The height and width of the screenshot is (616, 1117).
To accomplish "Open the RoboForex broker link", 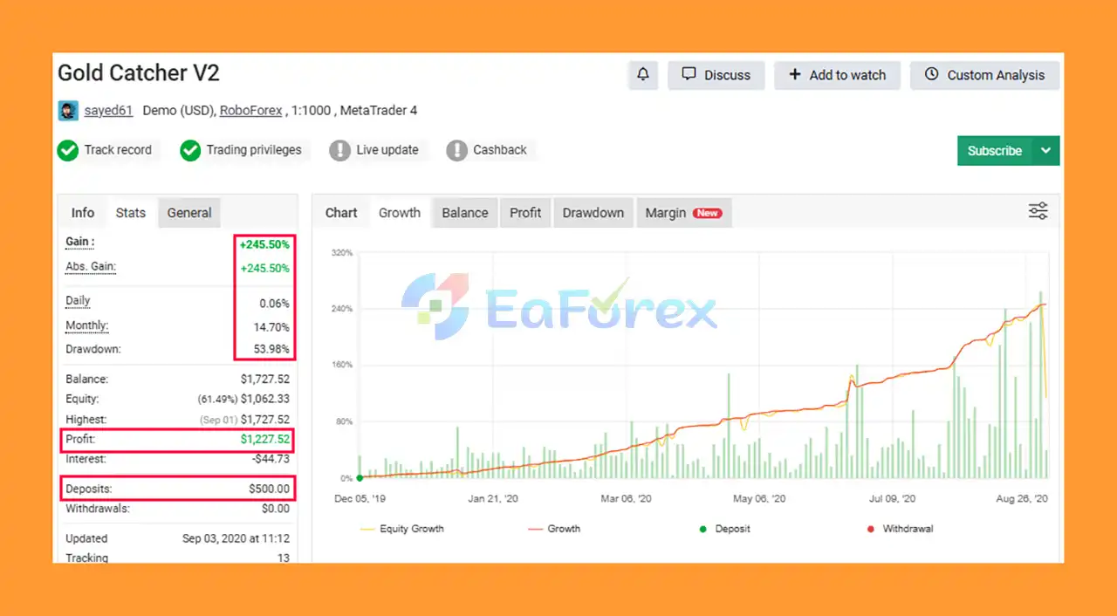I will click(250, 111).
